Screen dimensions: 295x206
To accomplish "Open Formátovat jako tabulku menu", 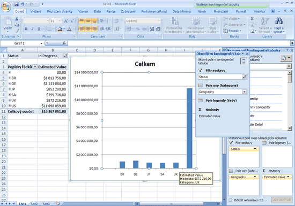I will click(x=195, y=25).
